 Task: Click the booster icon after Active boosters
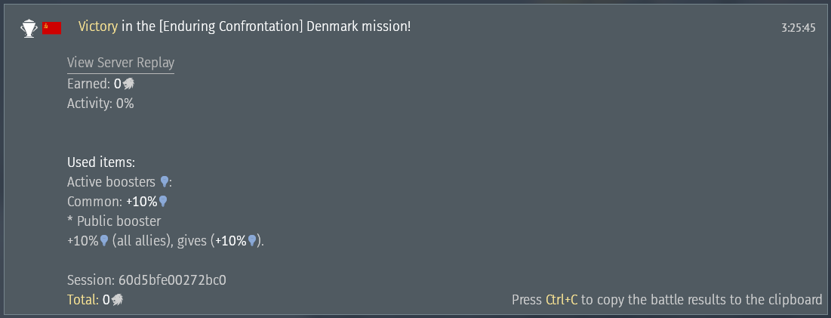[165, 182]
